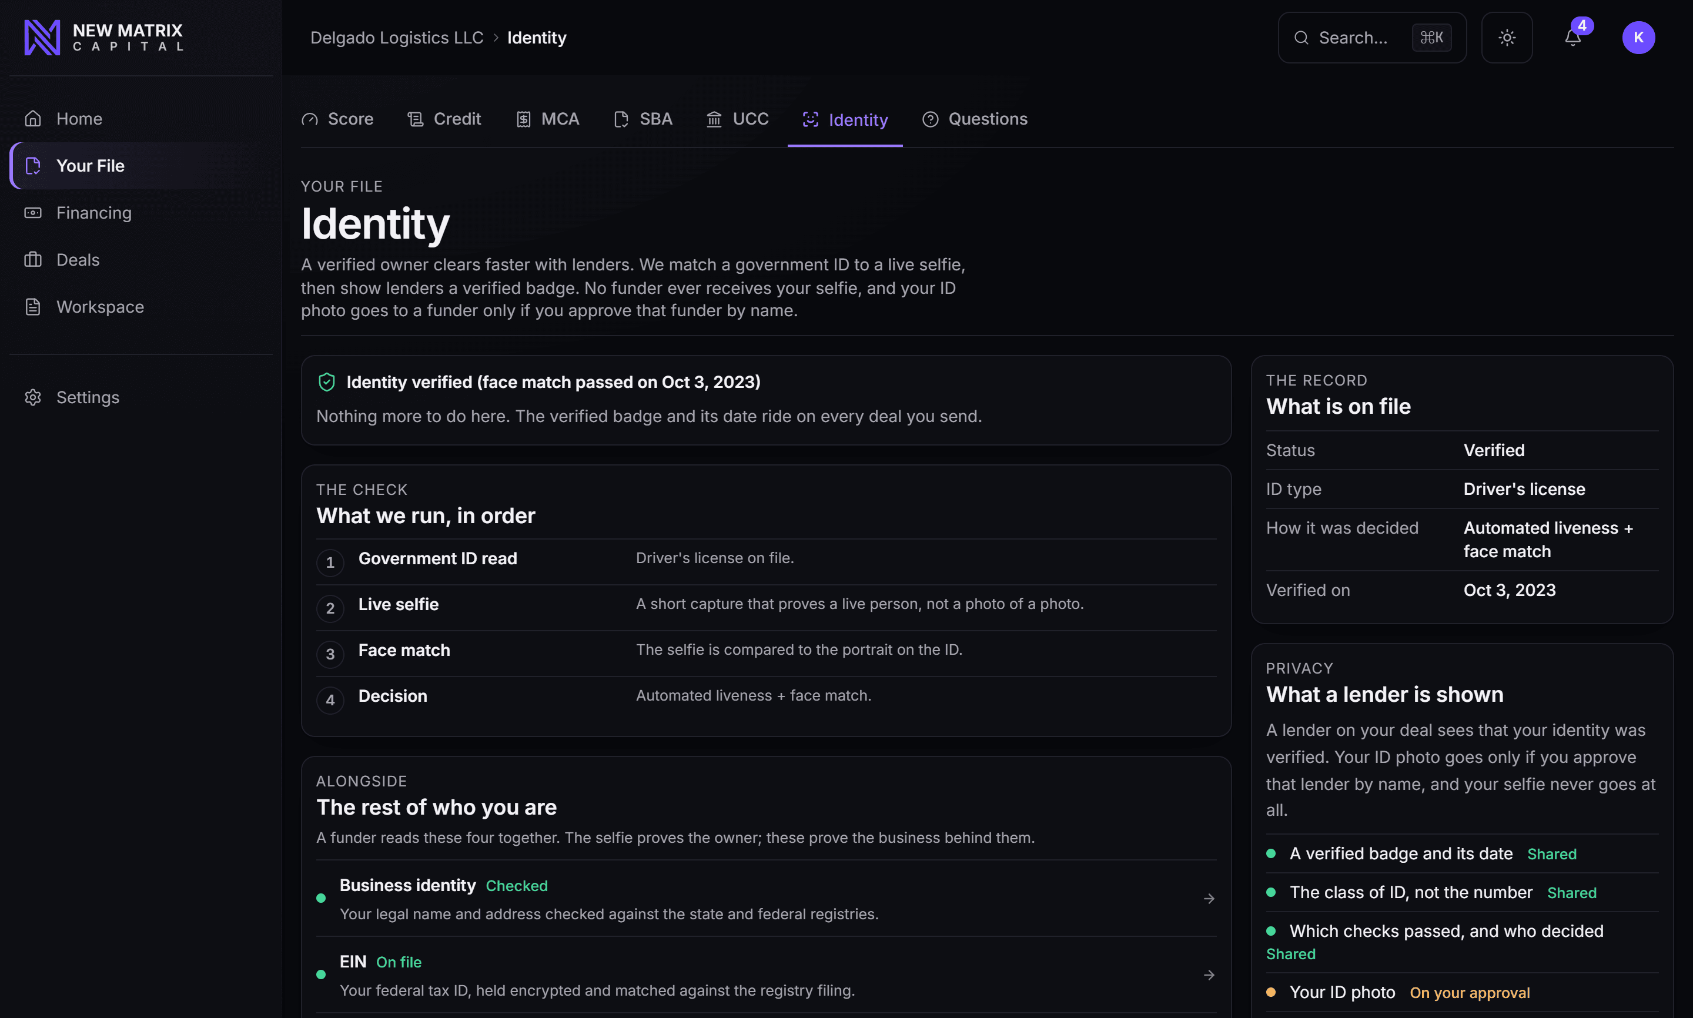Viewport: 1693px width, 1018px height.
Task: Switch to the Credit tab
Action: [x=444, y=119]
